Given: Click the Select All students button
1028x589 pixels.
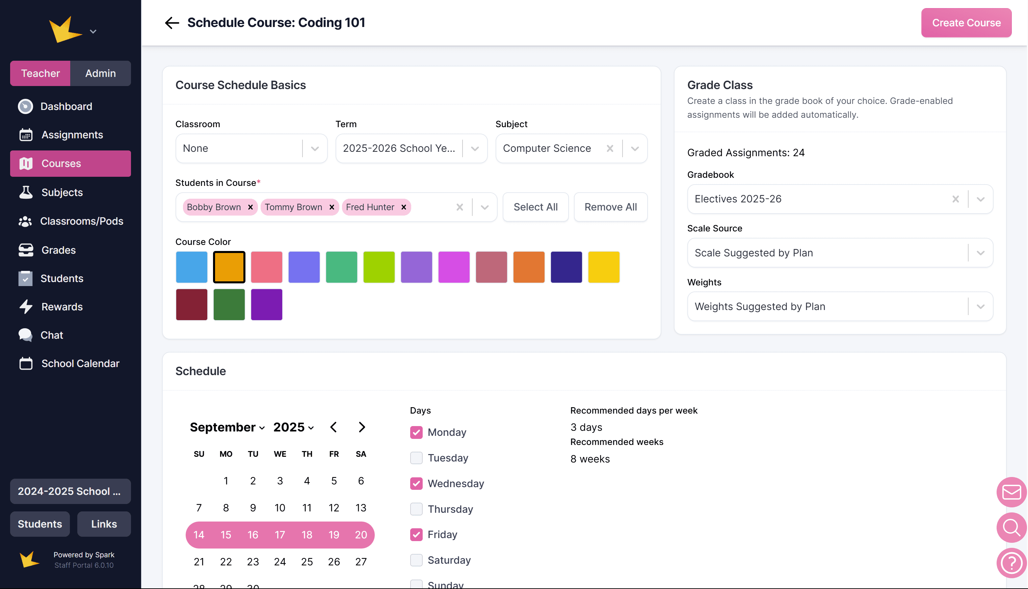Looking at the screenshot, I should tap(535, 207).
